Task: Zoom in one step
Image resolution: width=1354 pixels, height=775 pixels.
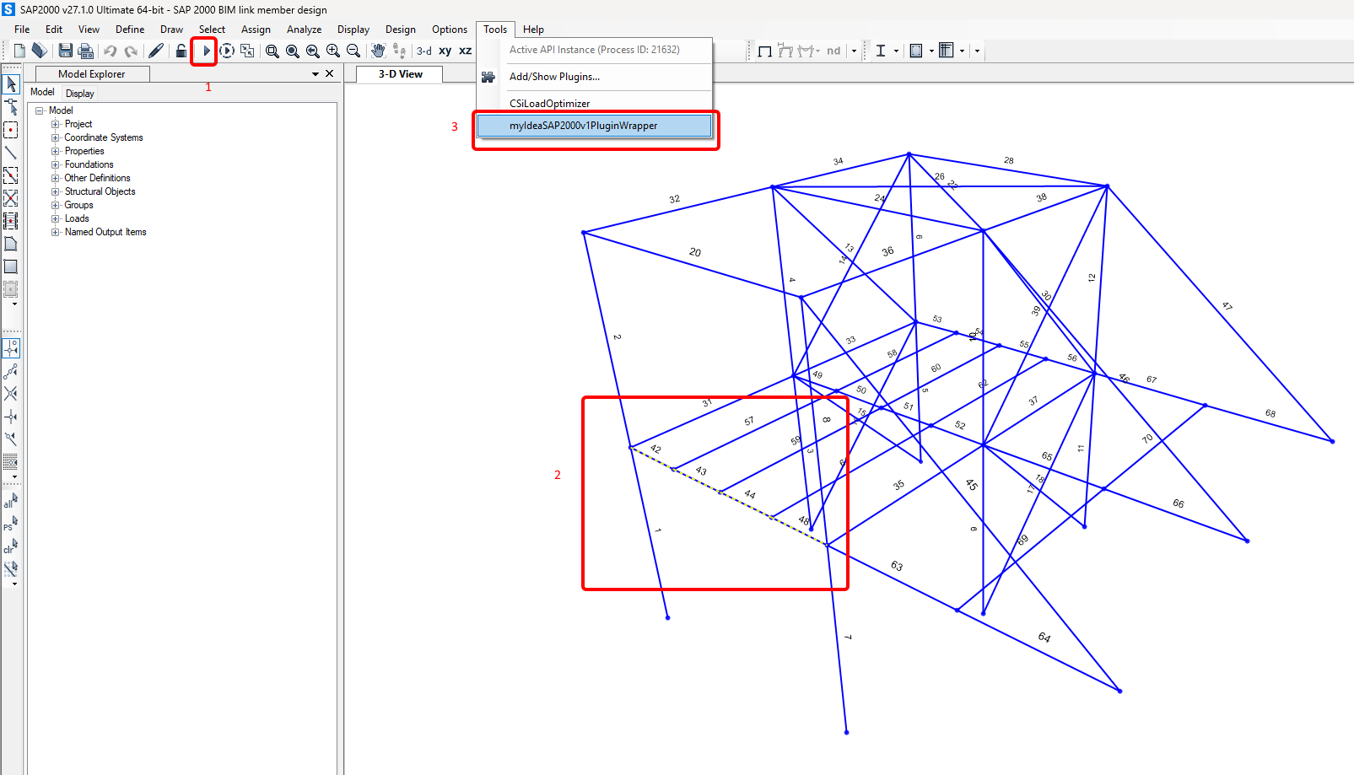Action: click(333, 51)
